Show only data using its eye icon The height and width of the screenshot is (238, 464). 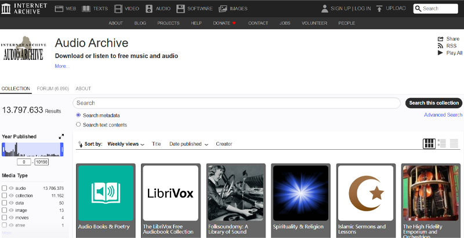pyautogui.click(x=11, y=203)
